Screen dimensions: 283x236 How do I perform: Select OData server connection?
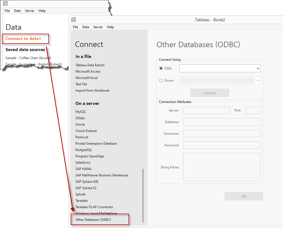point(80,118)
